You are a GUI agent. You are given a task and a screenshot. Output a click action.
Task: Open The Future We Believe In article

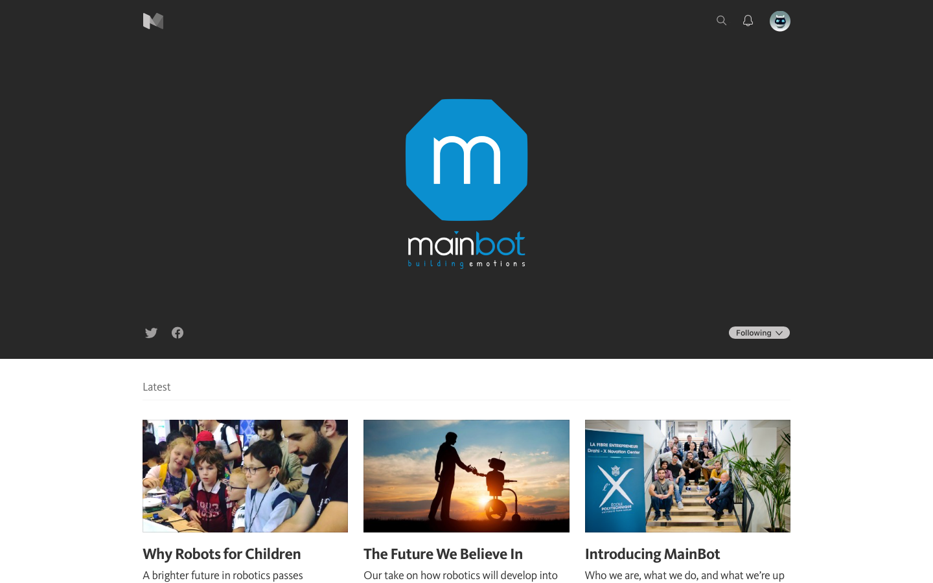443,554
